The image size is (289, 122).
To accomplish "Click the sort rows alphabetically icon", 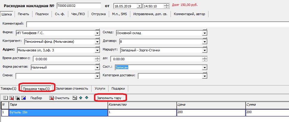I will tap(75, 98).
